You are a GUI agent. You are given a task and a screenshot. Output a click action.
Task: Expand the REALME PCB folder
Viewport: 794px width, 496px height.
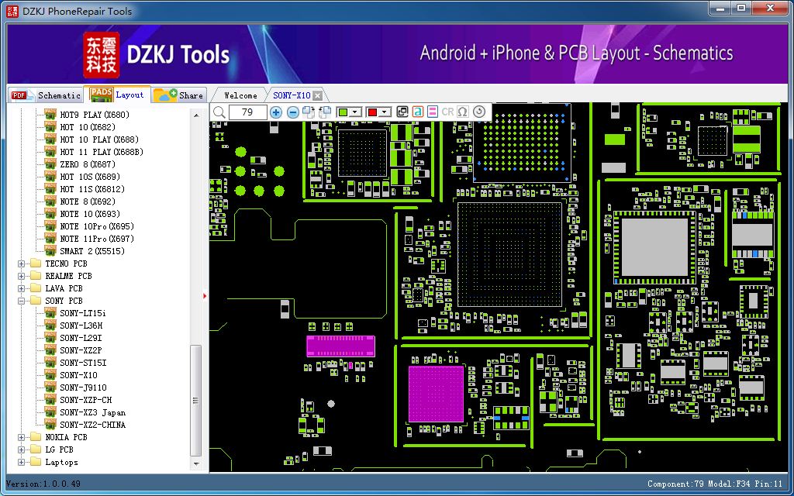21,277
